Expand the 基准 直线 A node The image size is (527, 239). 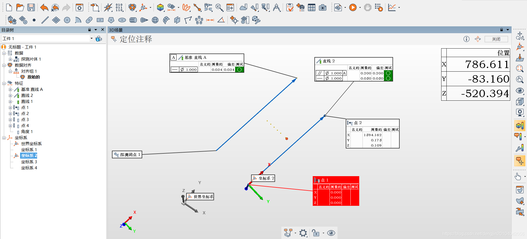click(10, 89)
